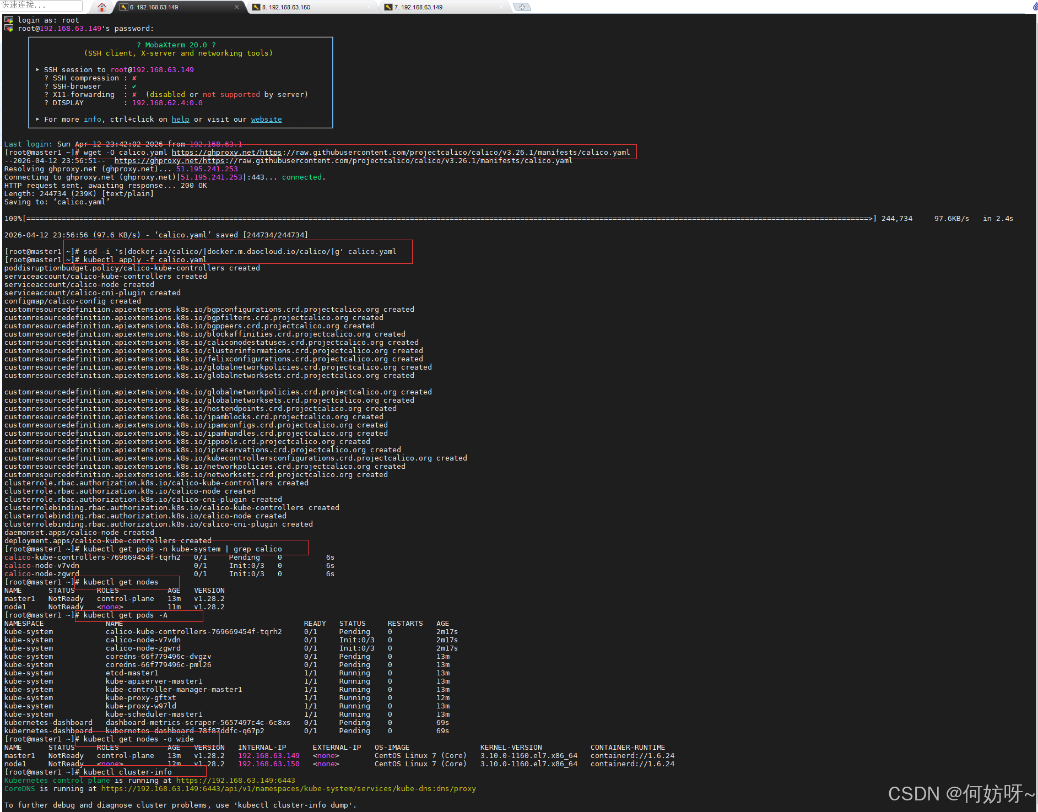1038x812 pixels.
Task: Click pod name kube-proxy-gftxt
Action: click(x=140, y=698)
